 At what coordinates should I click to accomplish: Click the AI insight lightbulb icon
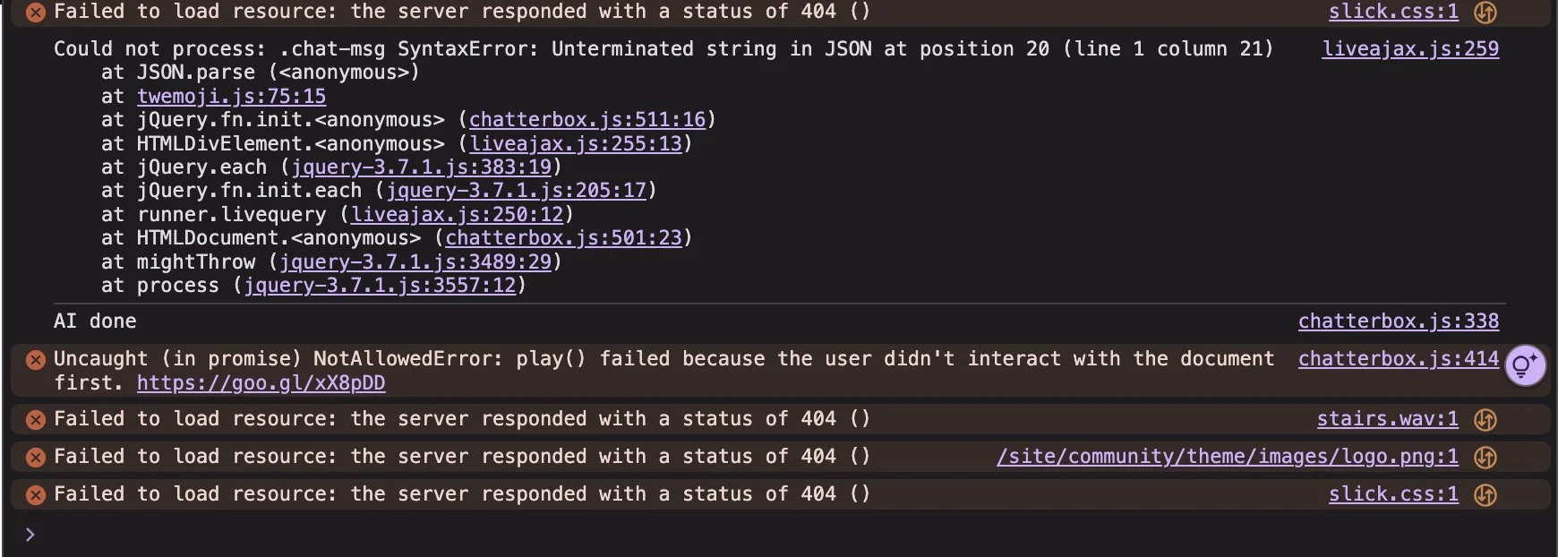click(1526, 365)
